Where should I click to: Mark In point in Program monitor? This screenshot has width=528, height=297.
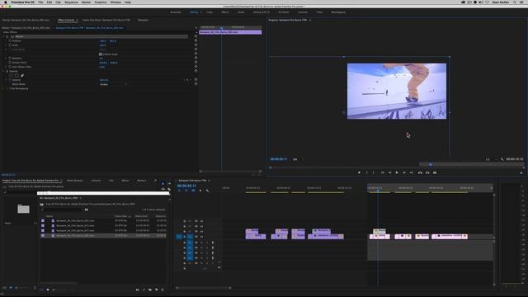pos(366,172)
